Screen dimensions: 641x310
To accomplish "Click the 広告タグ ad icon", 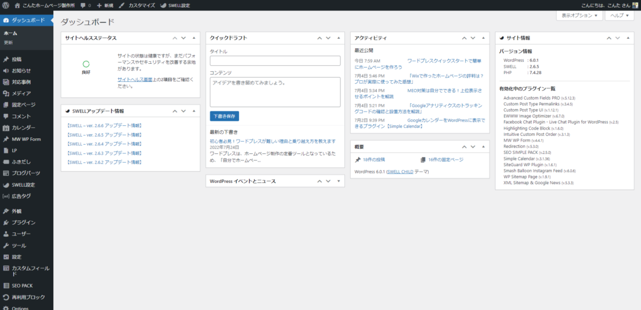I will pos(6,196).
